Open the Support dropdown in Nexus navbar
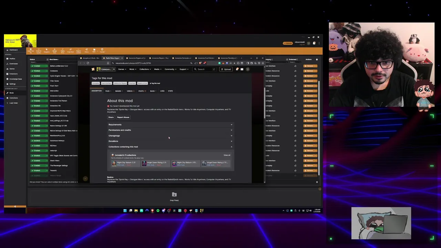Image resolution: width=441 pixels, height=248 pixels. [x=184, y=69]
